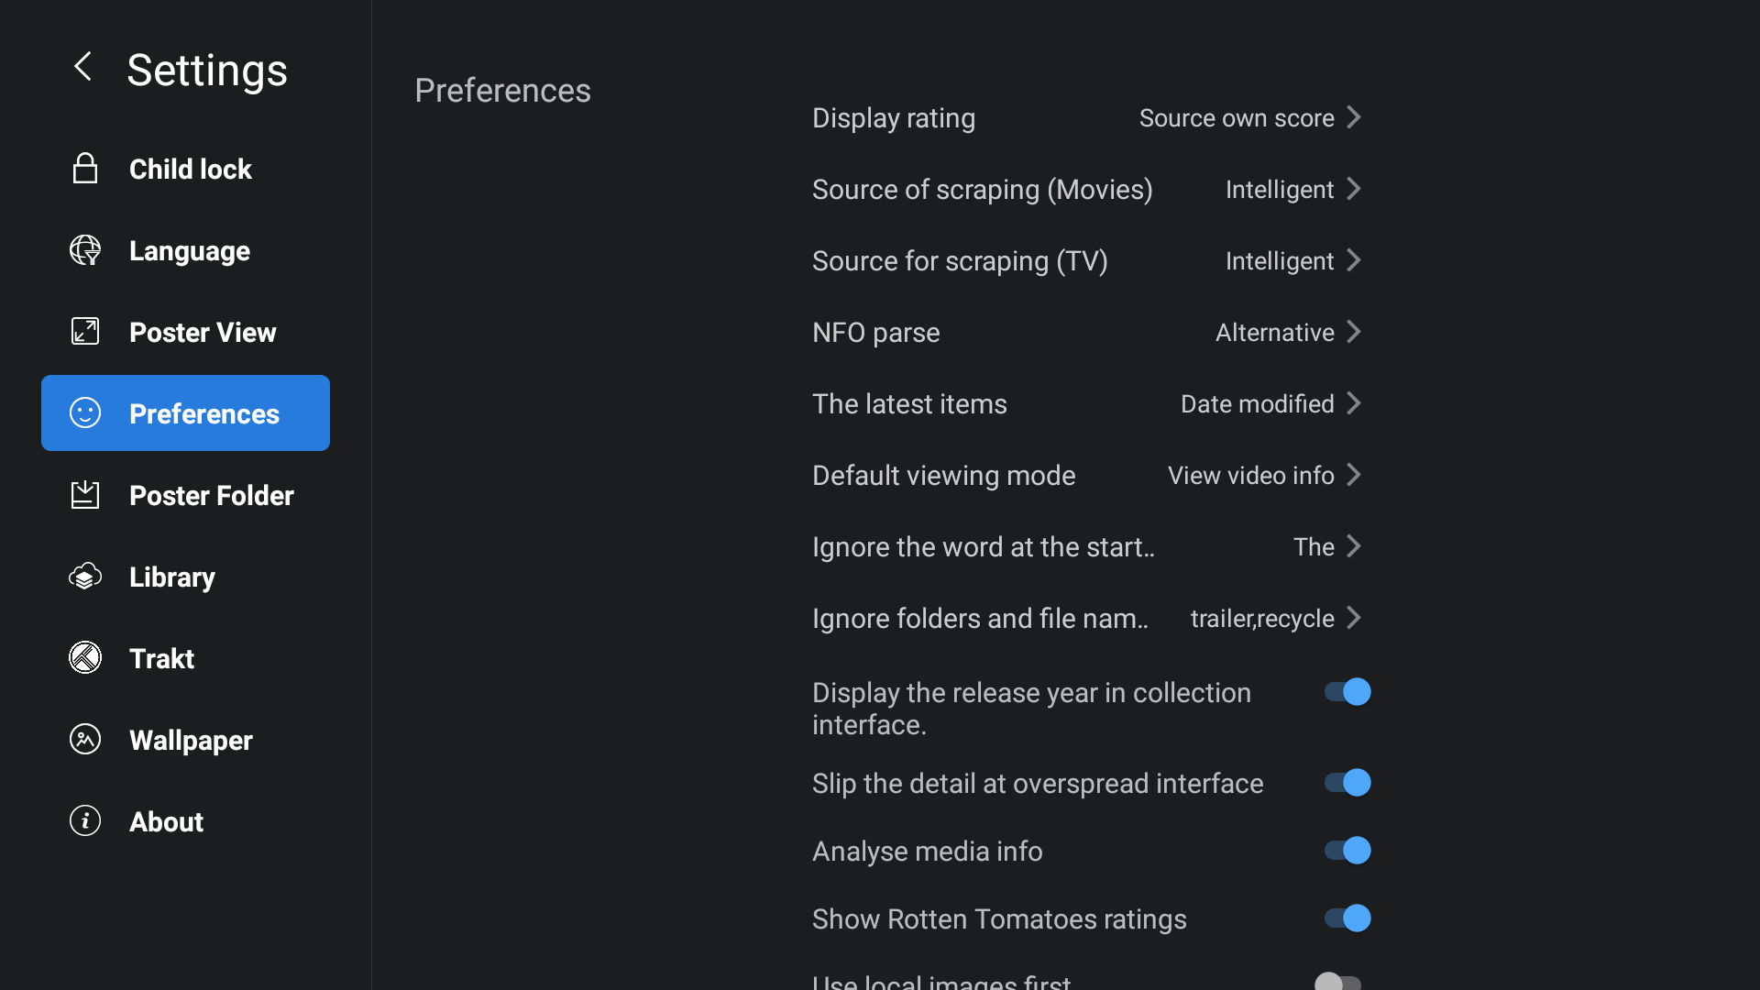Open the Wallpaper picture icon
The image size is (1760, 990).
coord(85,739)
